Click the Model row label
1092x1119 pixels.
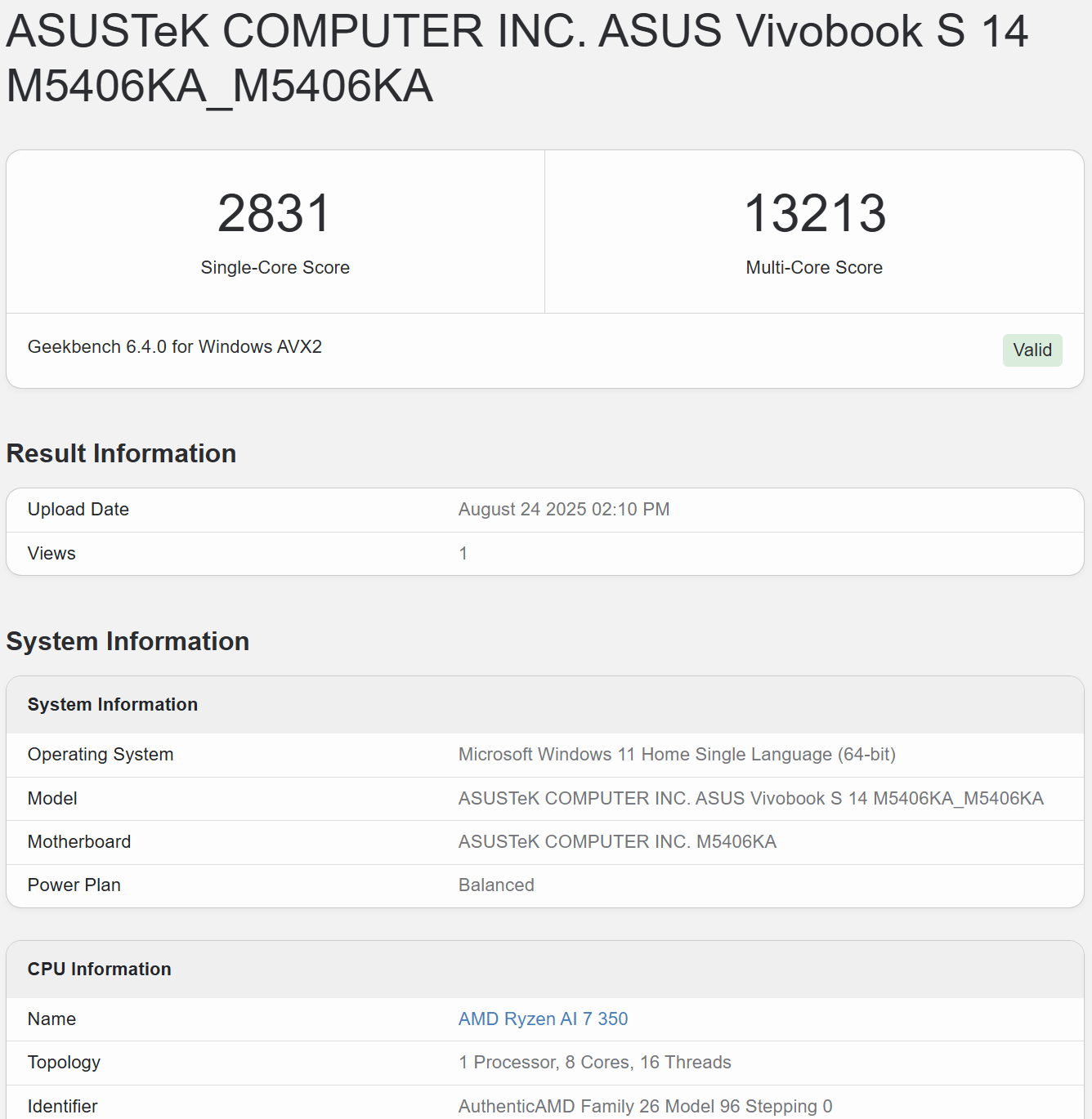click(52, 799)
